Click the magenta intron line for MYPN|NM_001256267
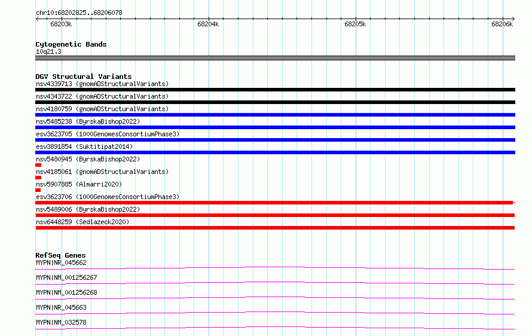Image resolution: width=532 pixels, height=336 pixels. point(275,283)
